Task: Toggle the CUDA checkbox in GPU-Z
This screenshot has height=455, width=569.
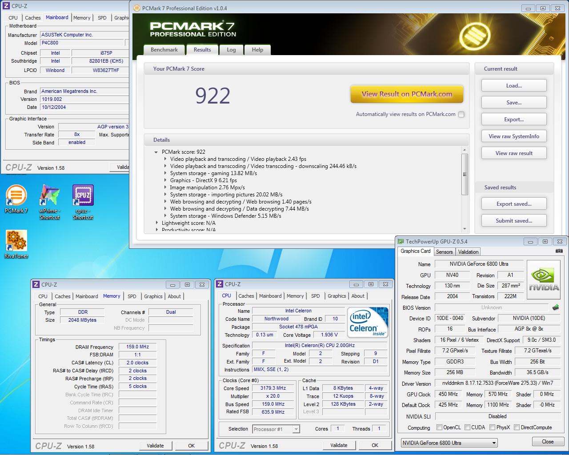Action: (x=467, y=427)
